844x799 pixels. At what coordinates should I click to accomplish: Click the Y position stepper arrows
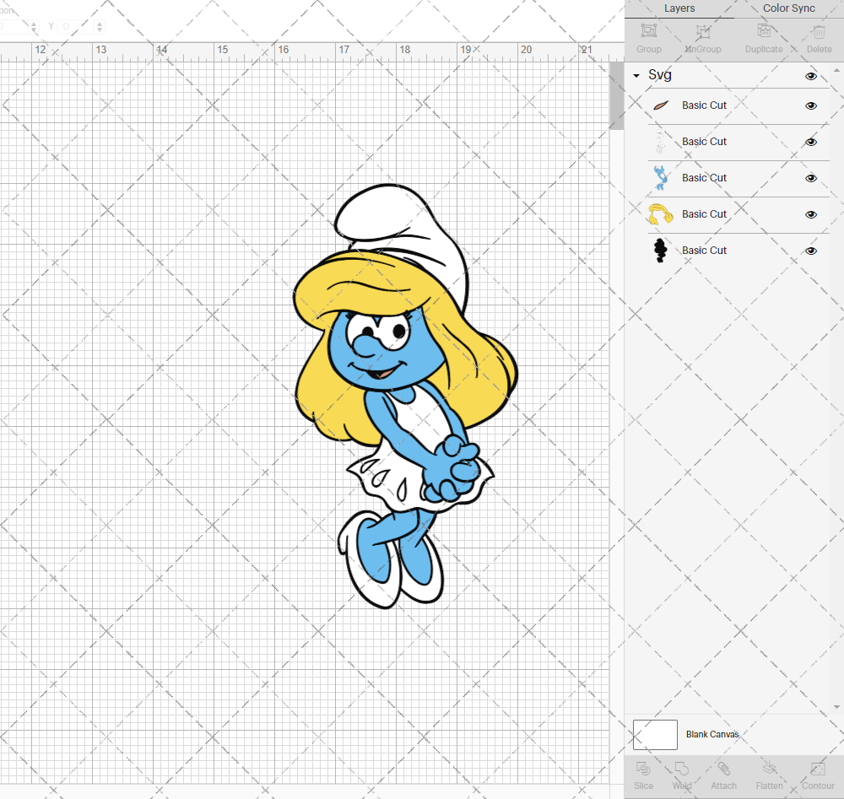pyautogui.click(x=100, y=26)
